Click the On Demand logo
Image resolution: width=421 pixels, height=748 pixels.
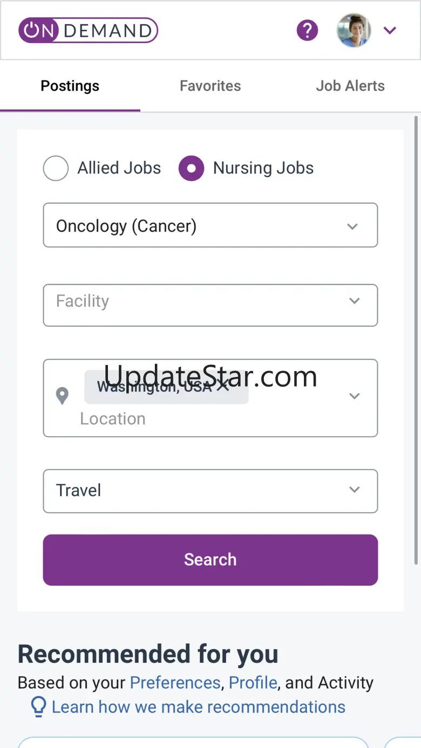(88, 31)
